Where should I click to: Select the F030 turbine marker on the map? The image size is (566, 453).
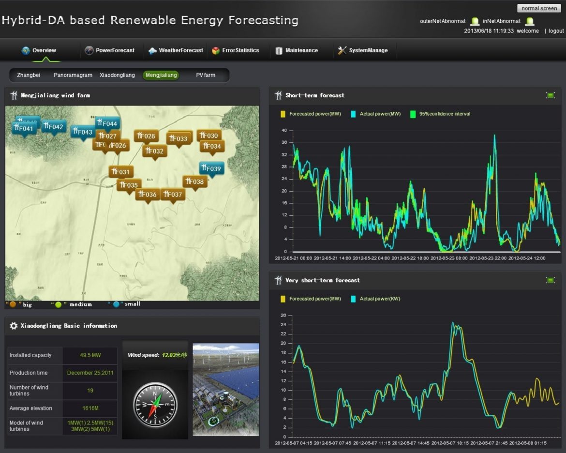point(210,136)
